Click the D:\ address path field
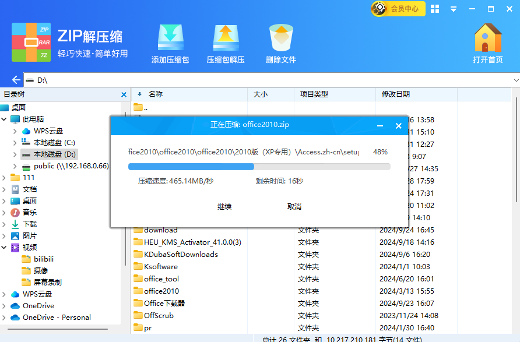520x342 pixels. [x=268, y=80]
